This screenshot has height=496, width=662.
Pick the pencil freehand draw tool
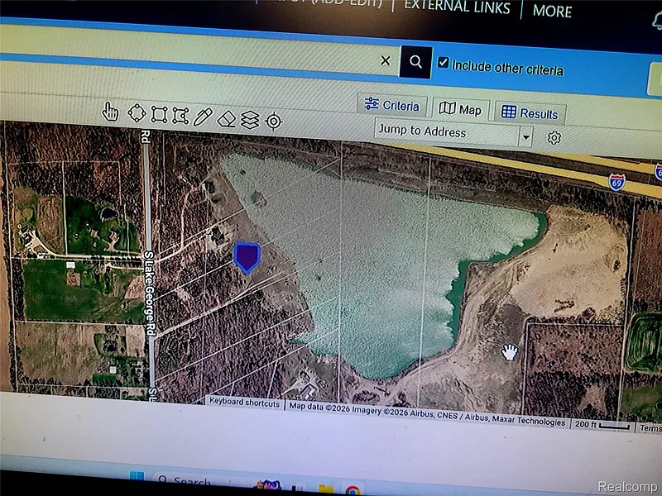pyautogui.click(x=204, y=117)
